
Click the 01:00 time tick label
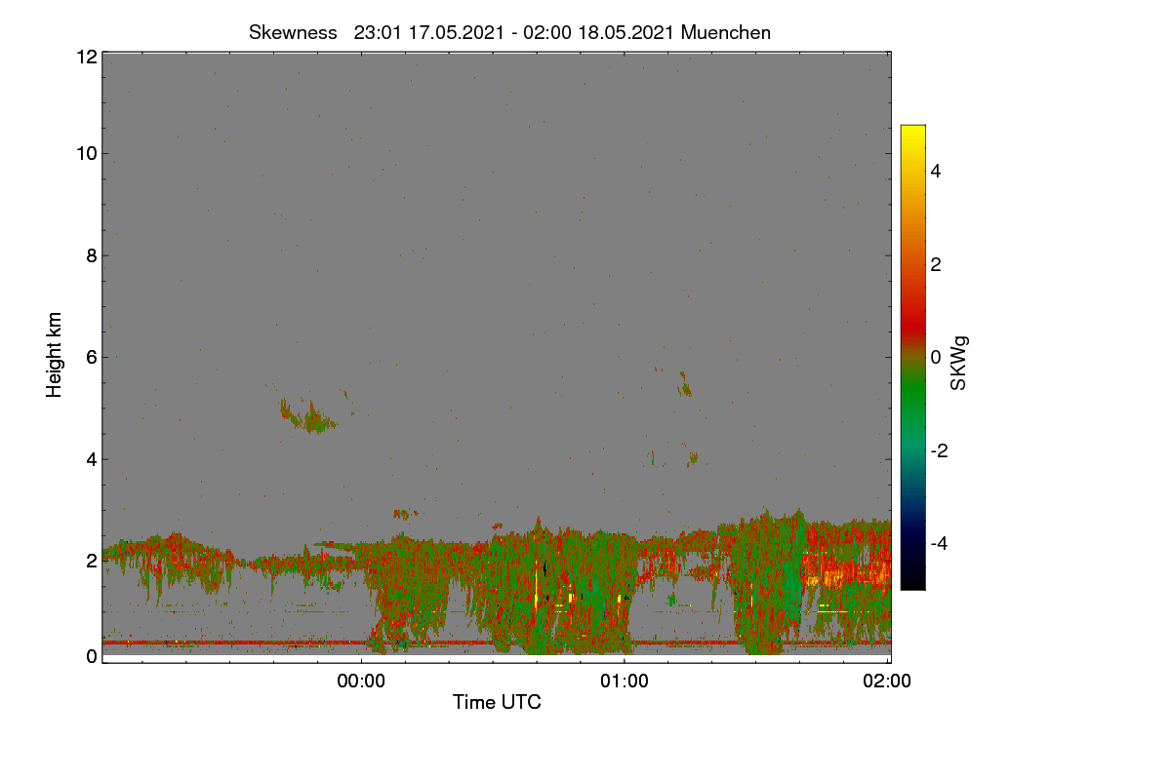pyautogui.click(x=625, y=682)
